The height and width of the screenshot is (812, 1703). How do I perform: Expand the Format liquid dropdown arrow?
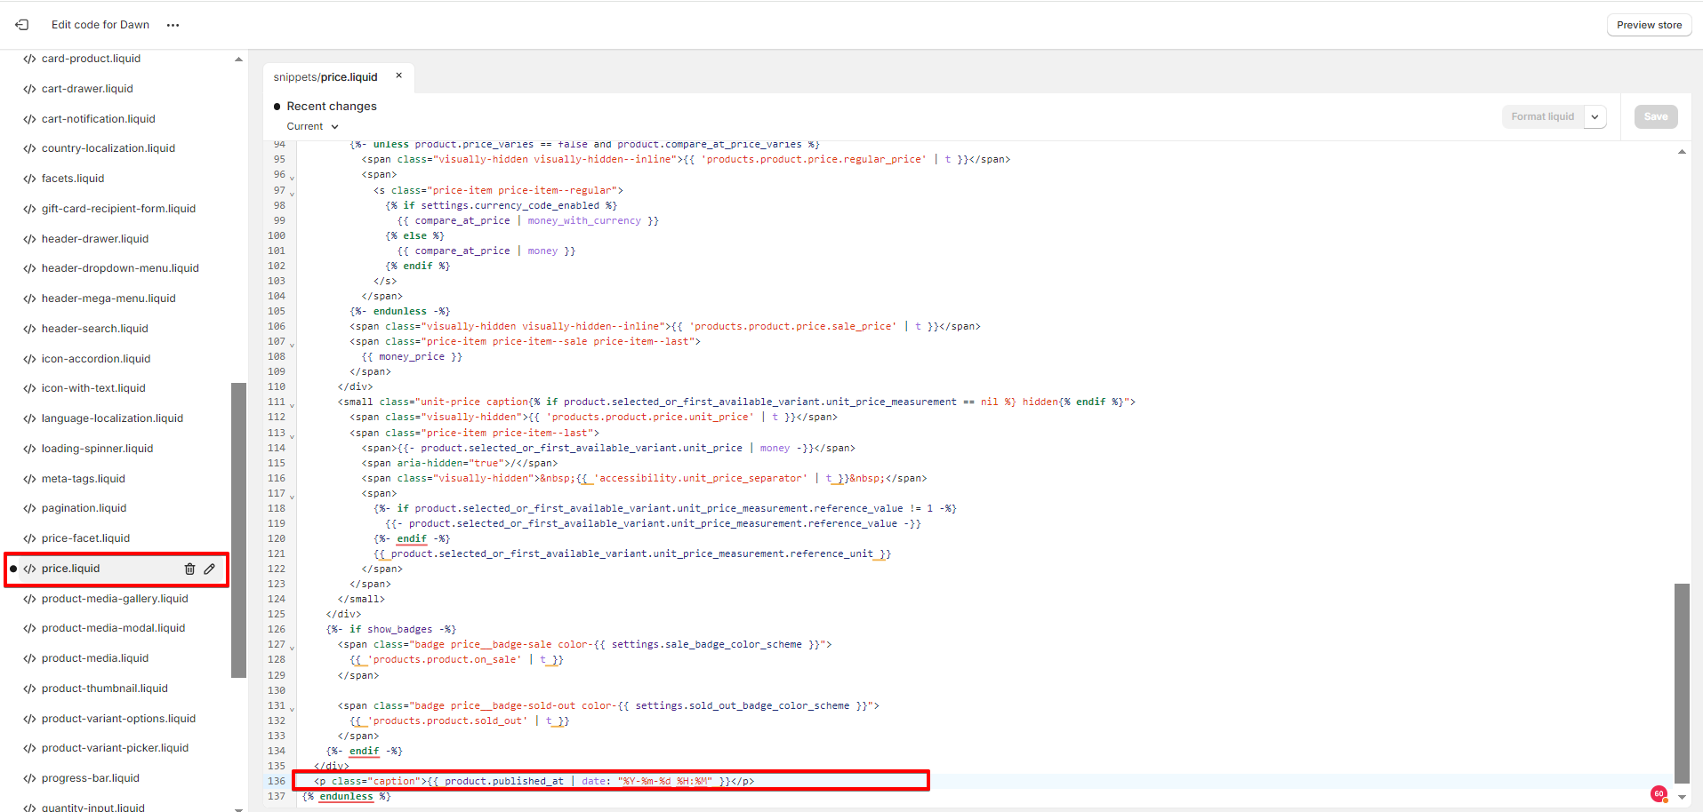[1595, 116]
